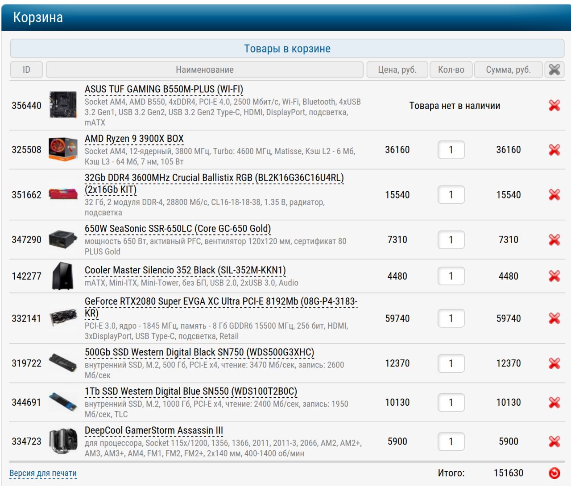Viewport: 571px width, 486px height.
Task: Open Cooler Master Silencio 352 Black link
Action: pos(185,270)
